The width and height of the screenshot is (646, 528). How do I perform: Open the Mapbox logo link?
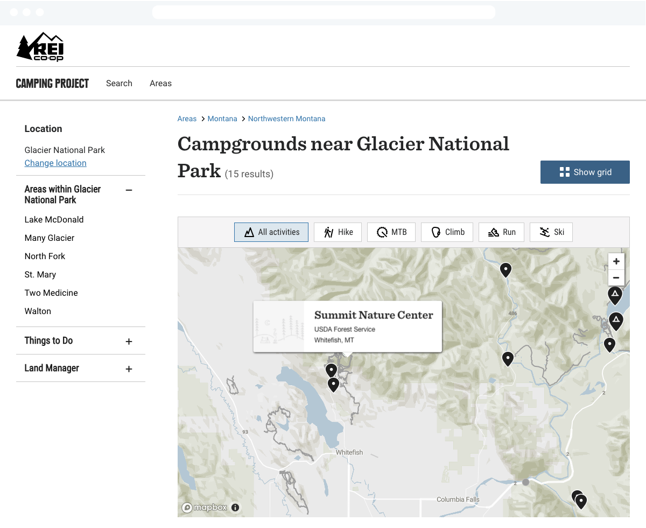pos(205,508)
